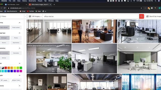
Task: Open Search by image camera icon
Action: [x=147, y=16]
